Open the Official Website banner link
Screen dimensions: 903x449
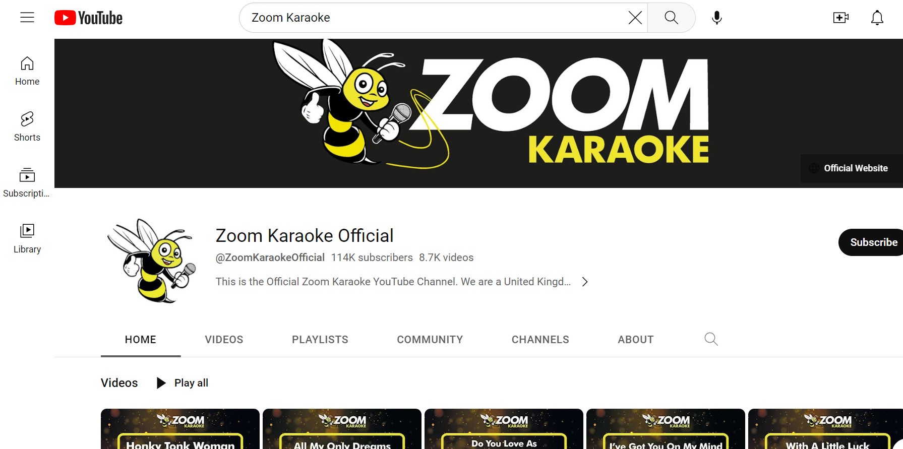(x=851, y=168)
